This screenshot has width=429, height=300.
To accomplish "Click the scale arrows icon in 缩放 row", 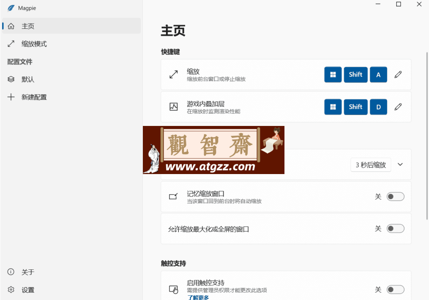I will [173, 74].
